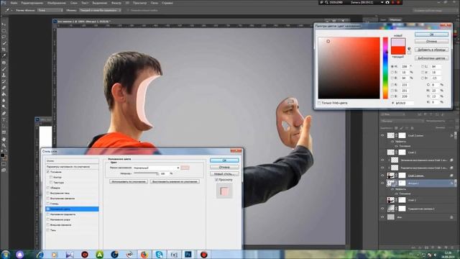
Task: Select the Horizontal Type tool
Action: [4, 120]
